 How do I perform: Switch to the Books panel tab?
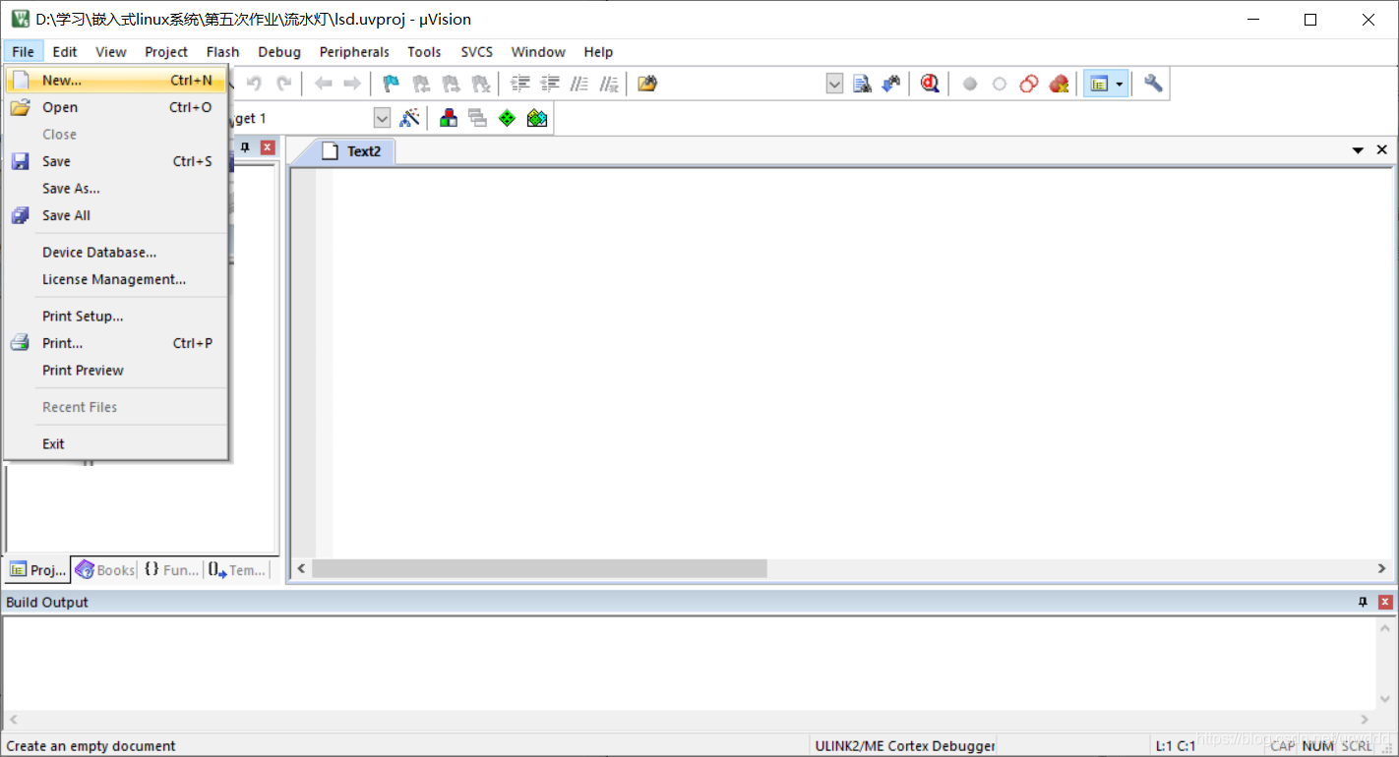point(105,570)
